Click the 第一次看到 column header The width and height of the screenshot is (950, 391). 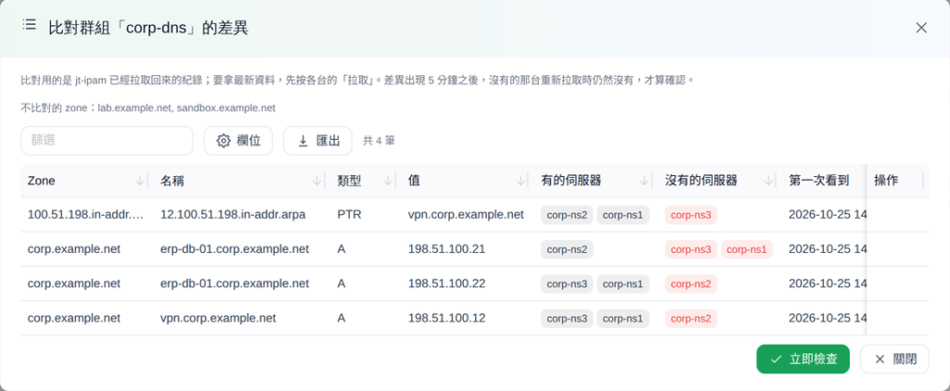click(818, 181)
